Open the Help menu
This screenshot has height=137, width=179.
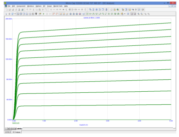point(66,6)
